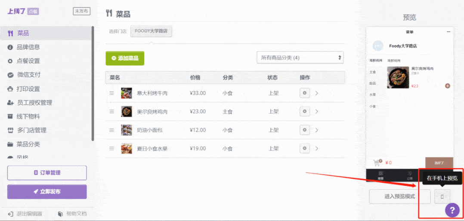The image size is (464, 221).
Task: Click gear icon for 奶油小面包 row
Action: tap(305, 130)
